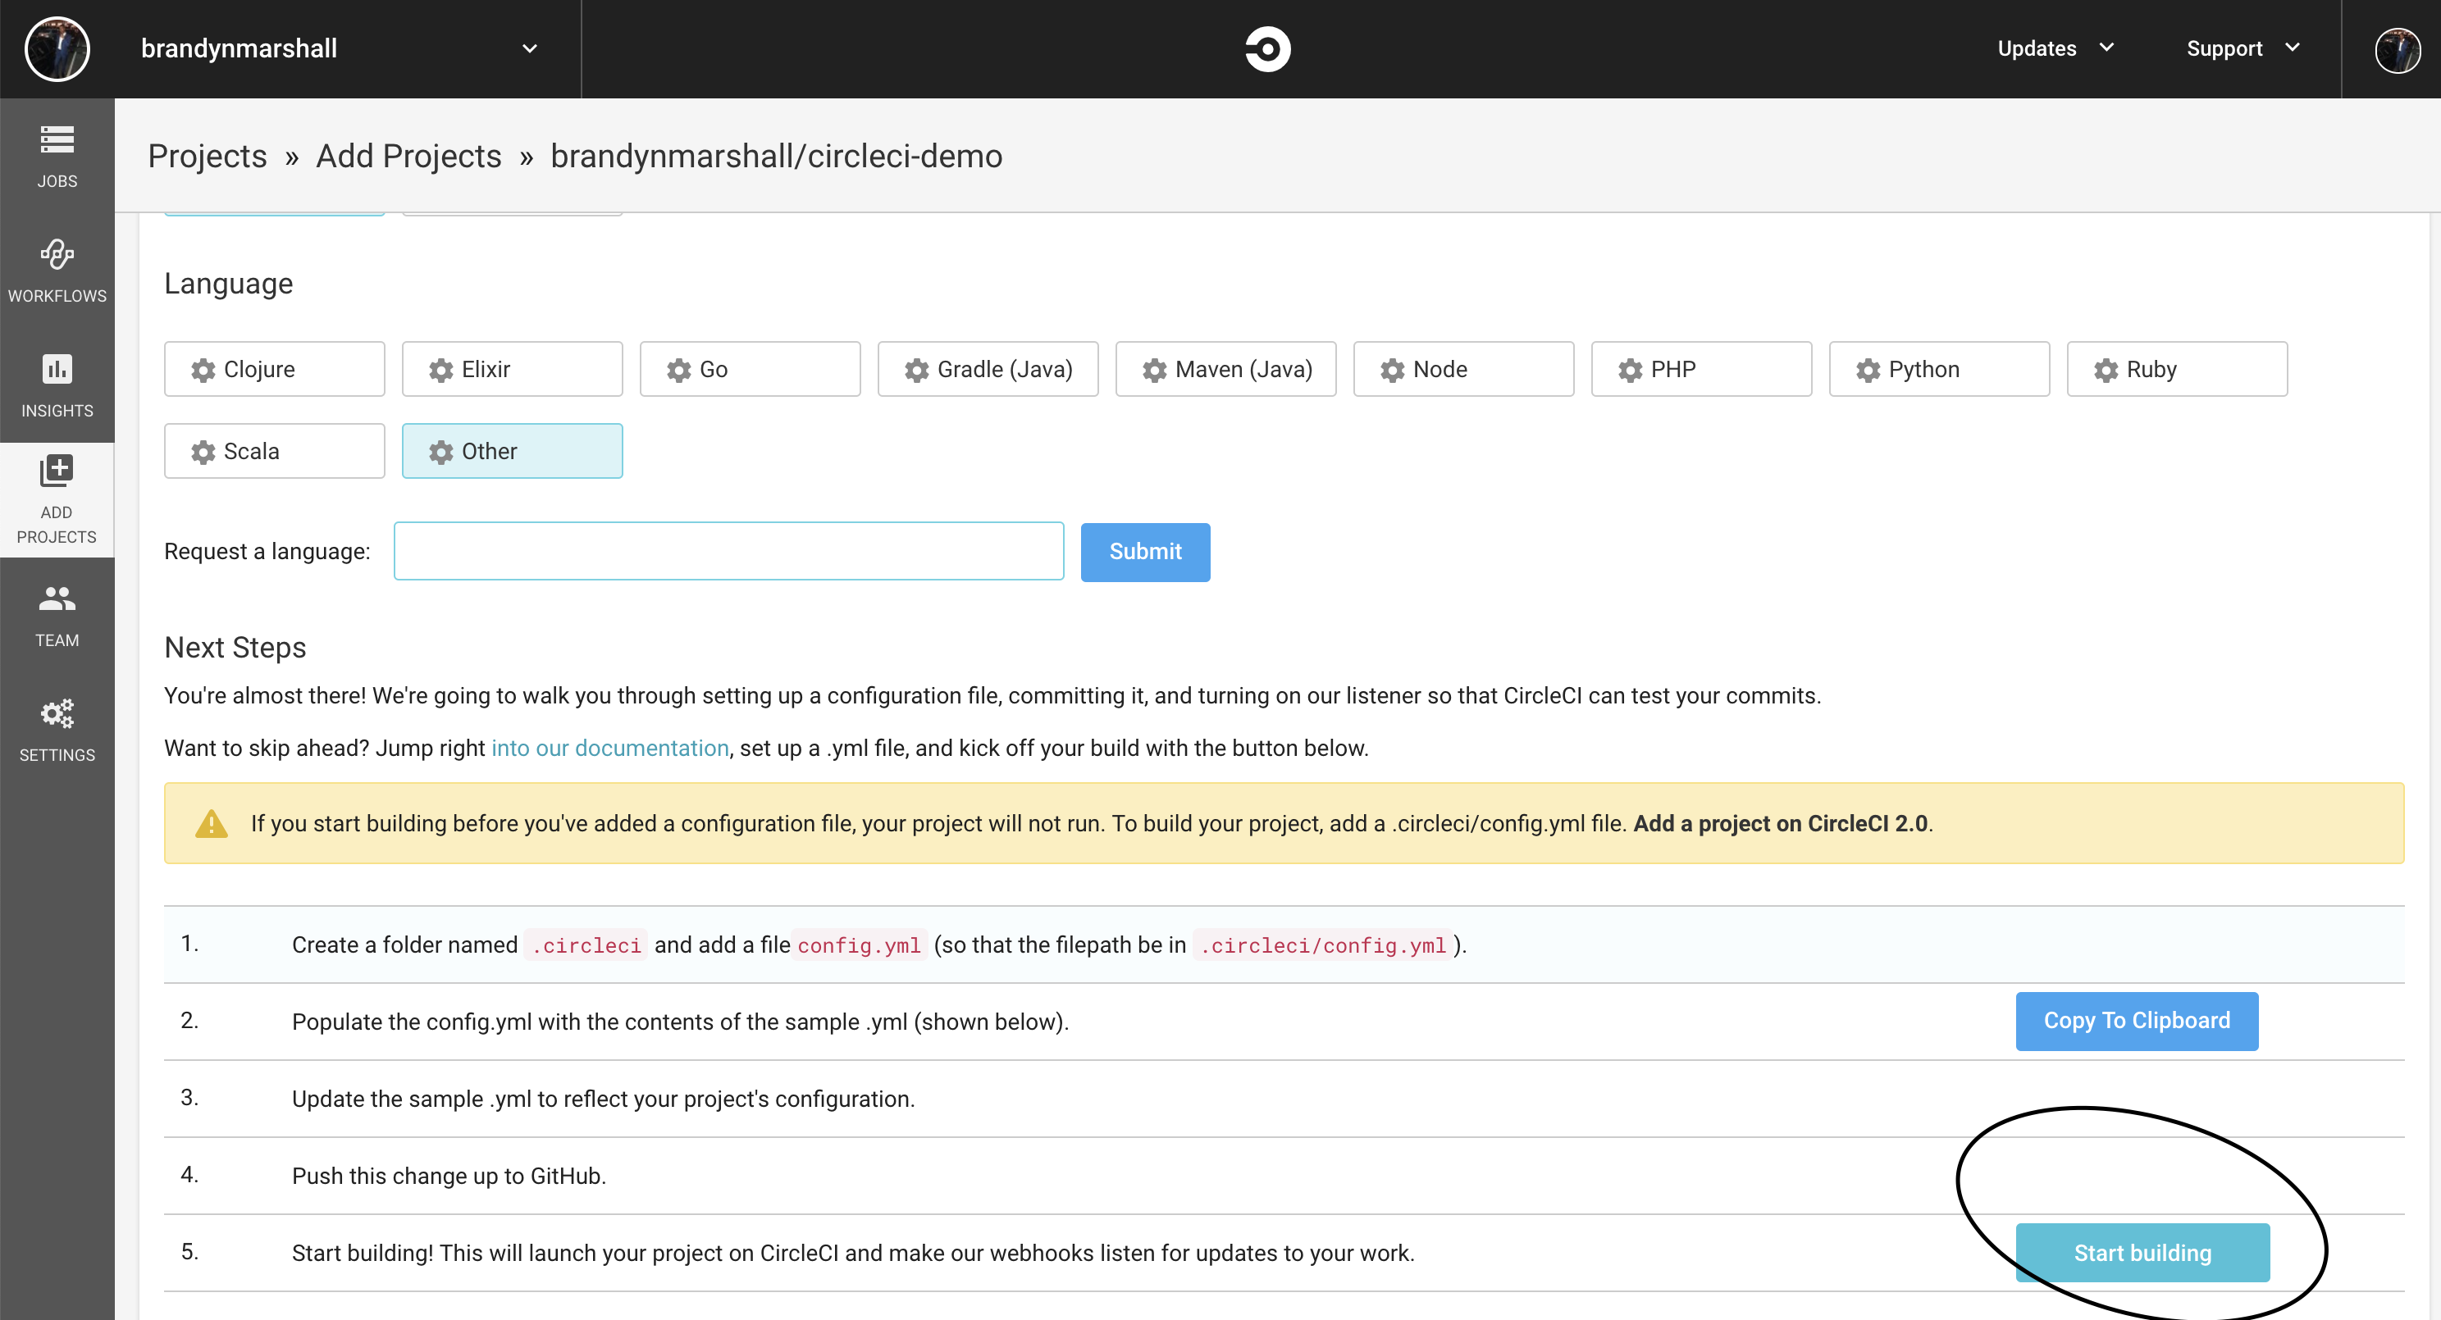Open the Insights sidebar icon

coord(57,369)
